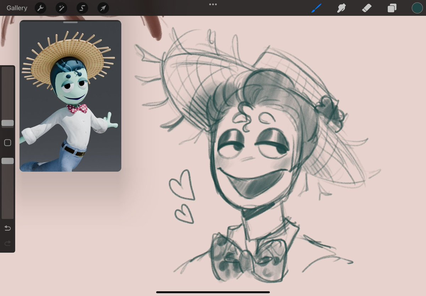
Task: Open the Layers panel
Action: (x=392, y=8)
